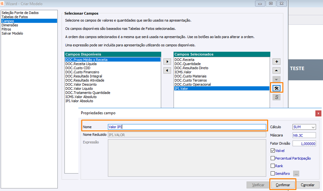323x191 pixels.
Task: Enable the Rank checkbox
Action: [x=272, y=166]
